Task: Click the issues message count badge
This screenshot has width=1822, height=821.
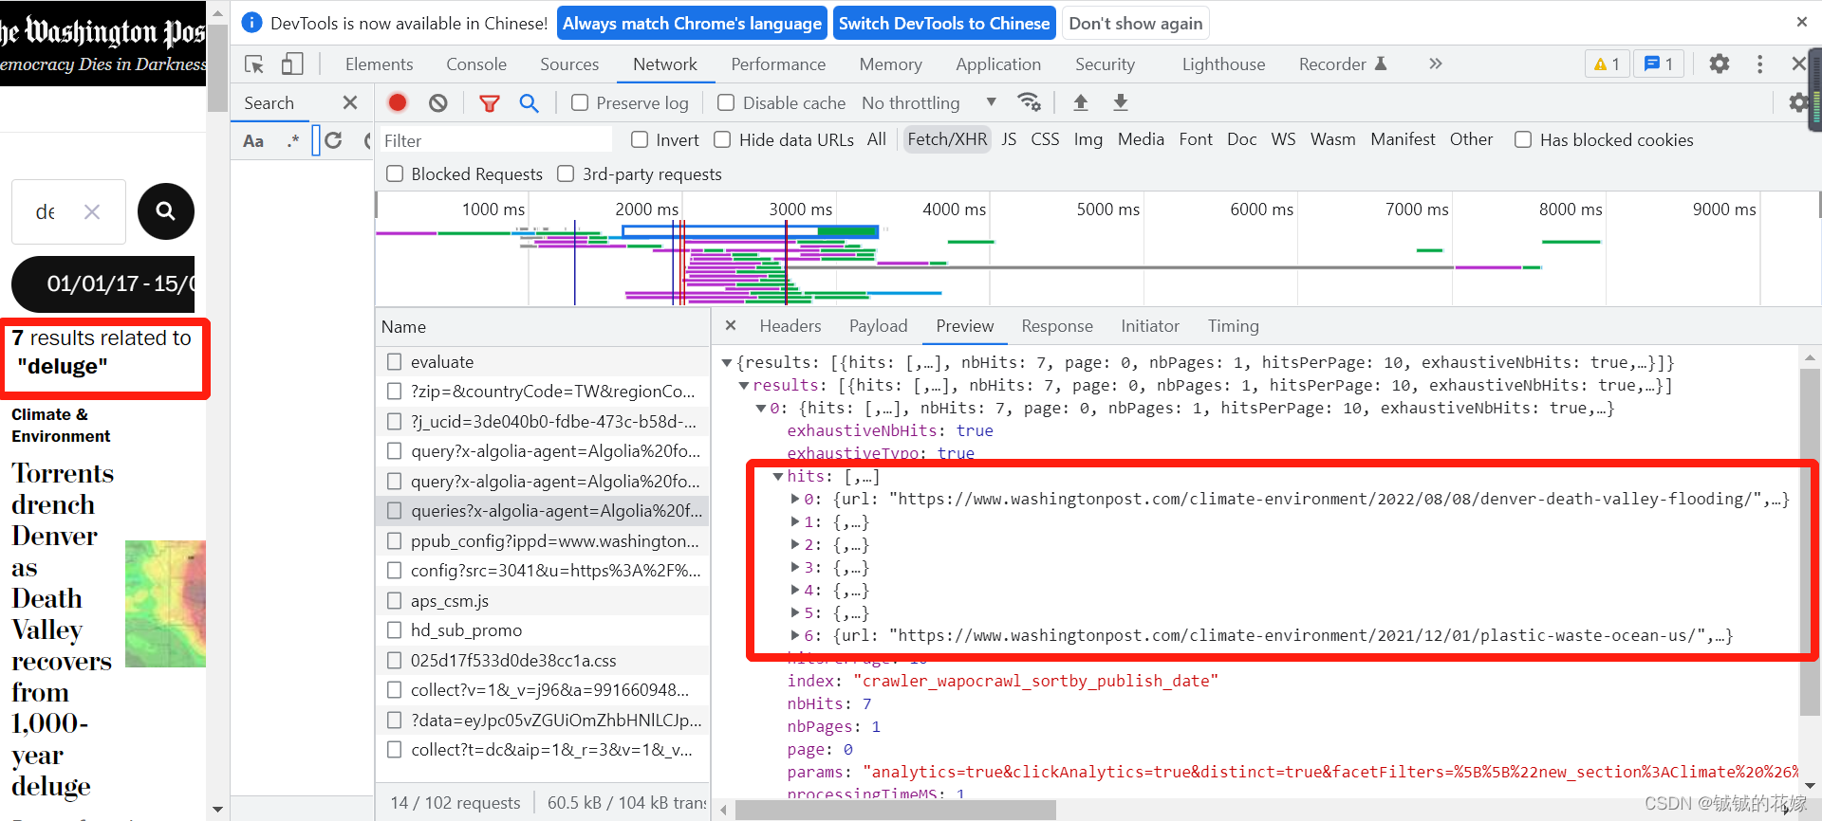Action: [1659, 64]
